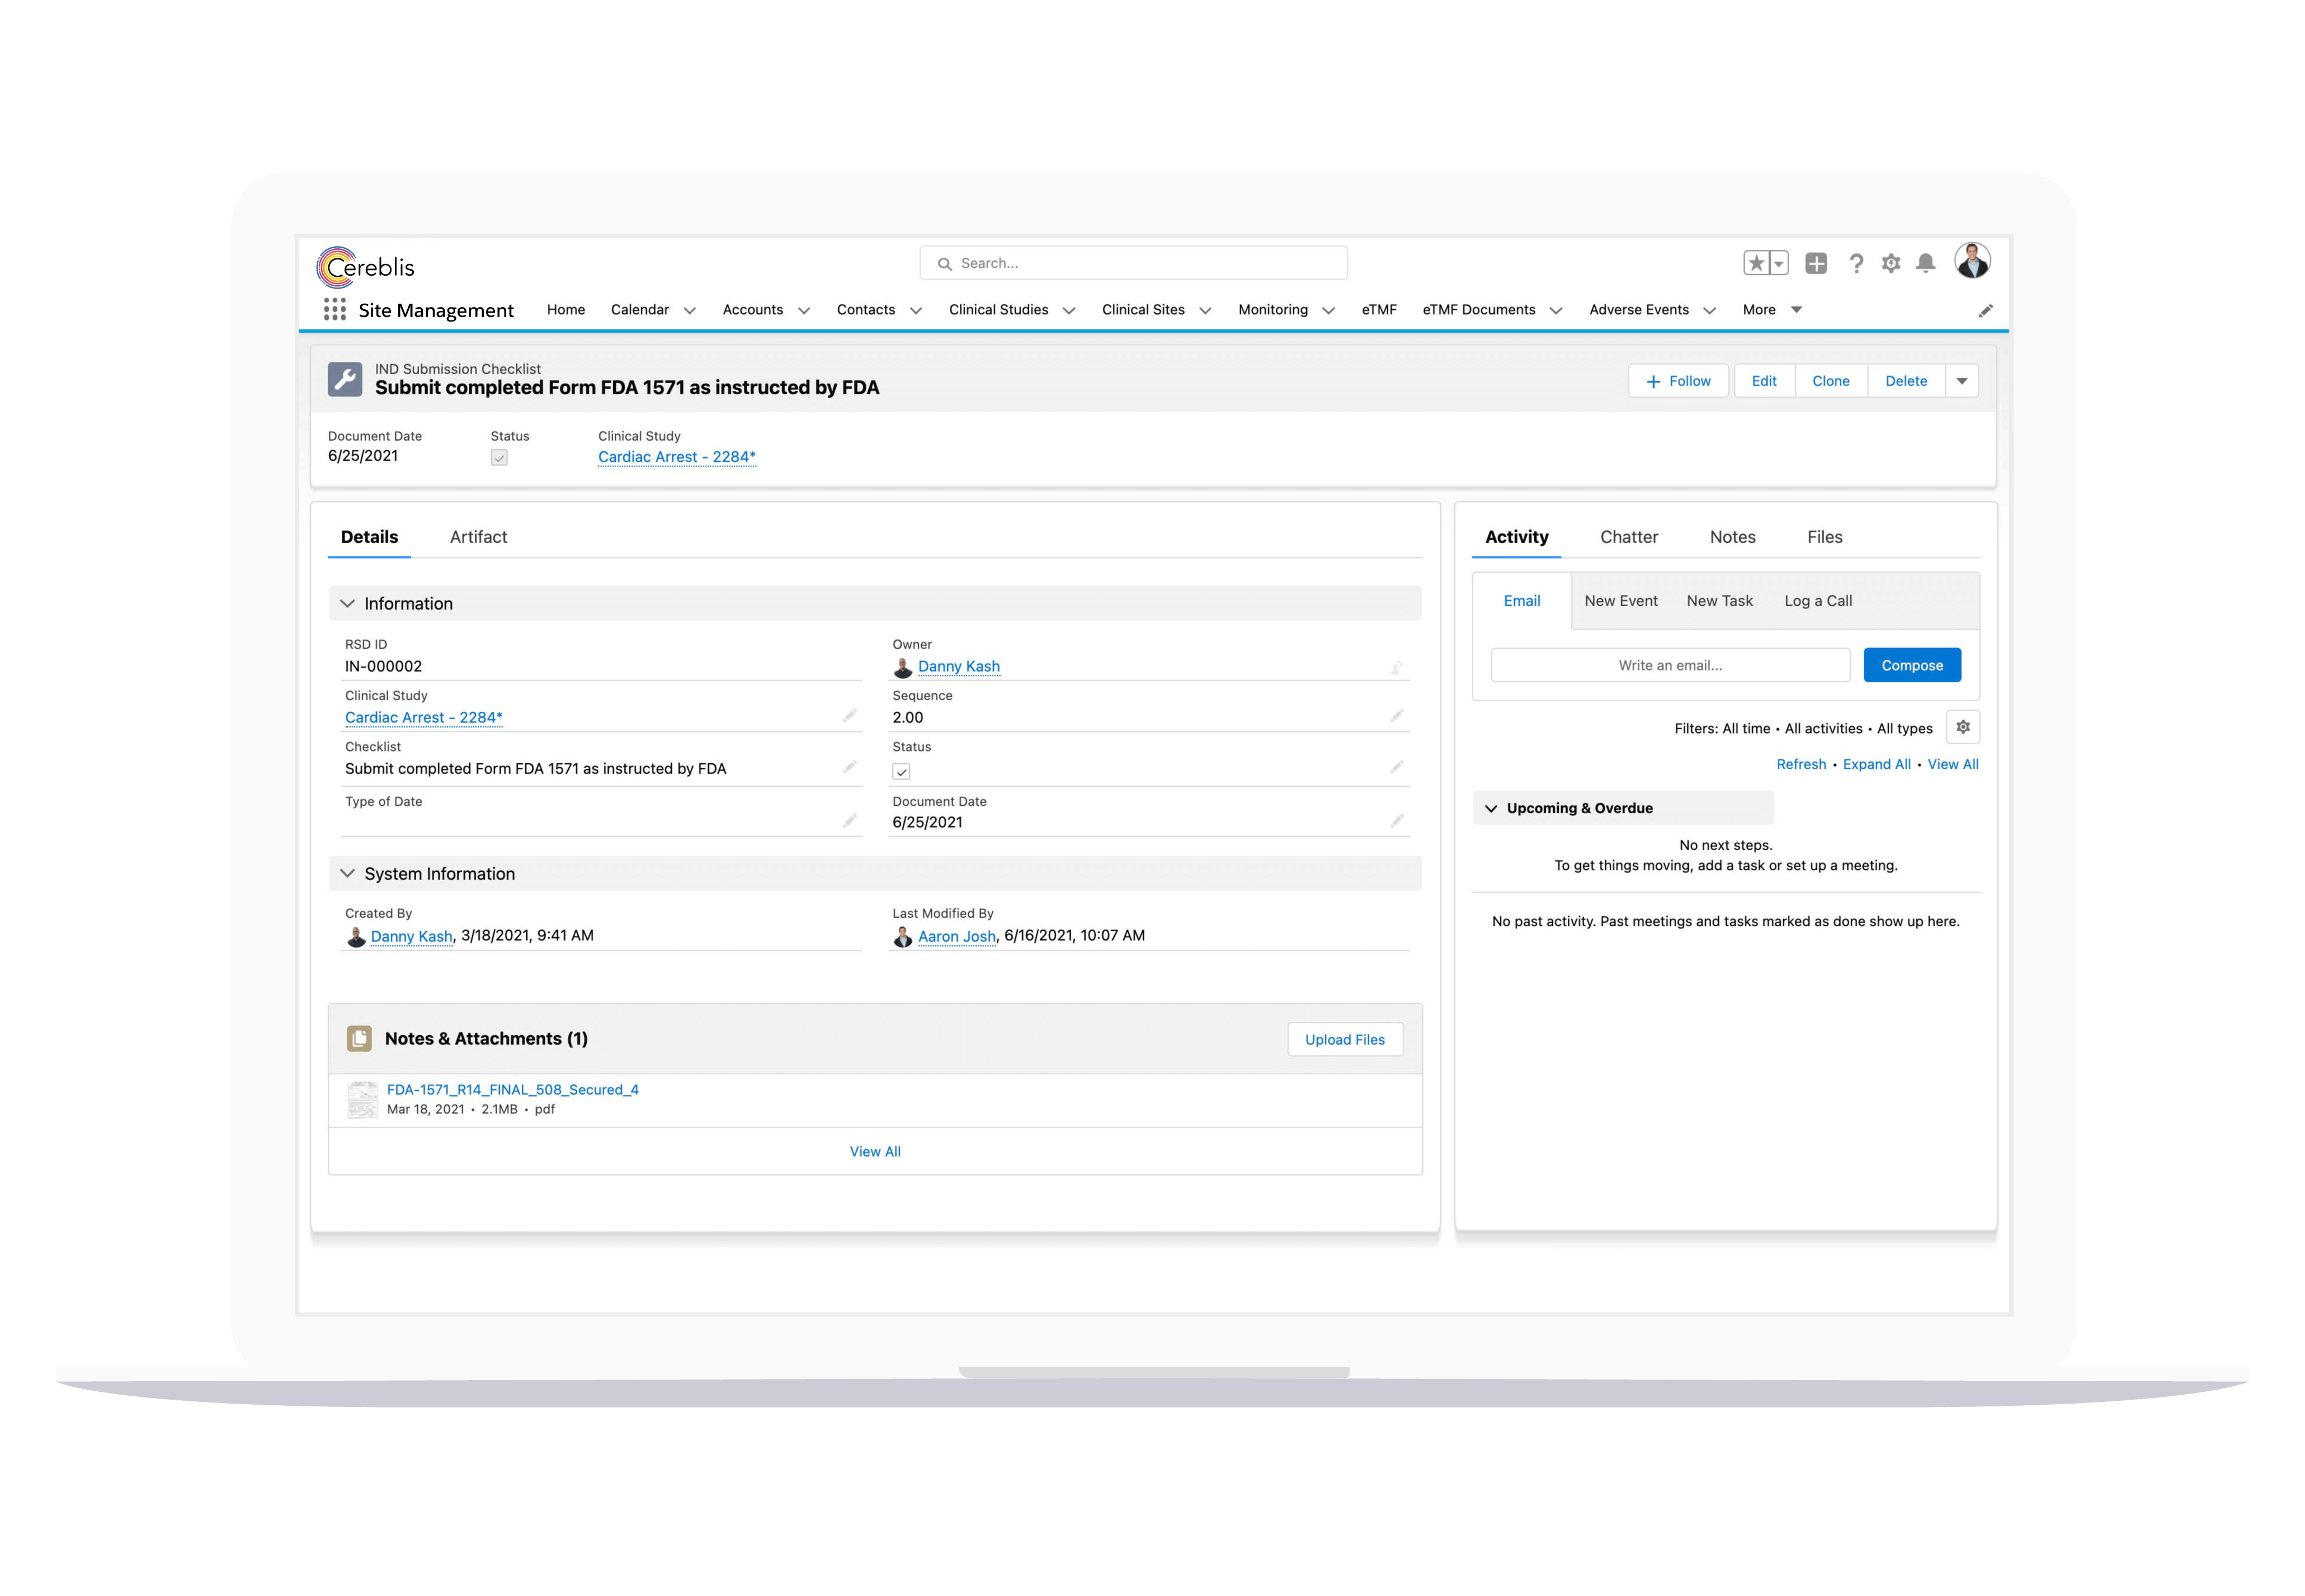Expand the Clinical Sites nav dropdown chevron
The image size is (2305, 1596).
[x=1205, y=311]
